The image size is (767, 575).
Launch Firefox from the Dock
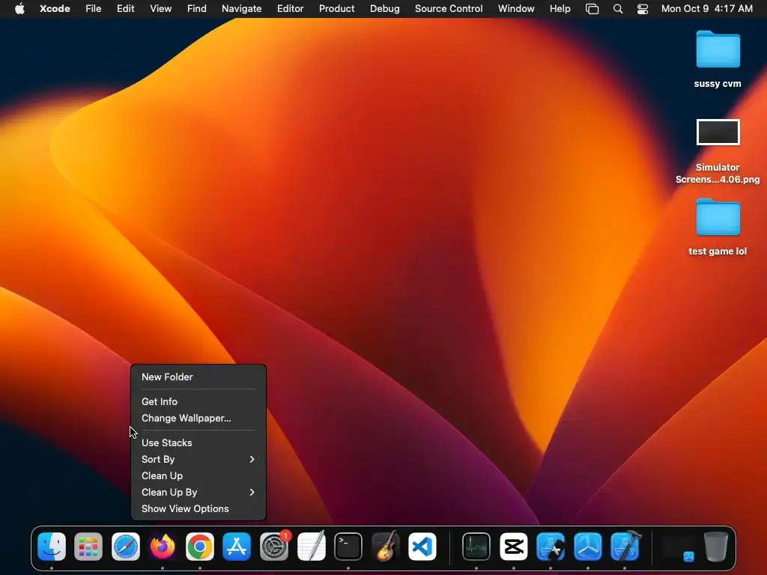tap(163, 546)
